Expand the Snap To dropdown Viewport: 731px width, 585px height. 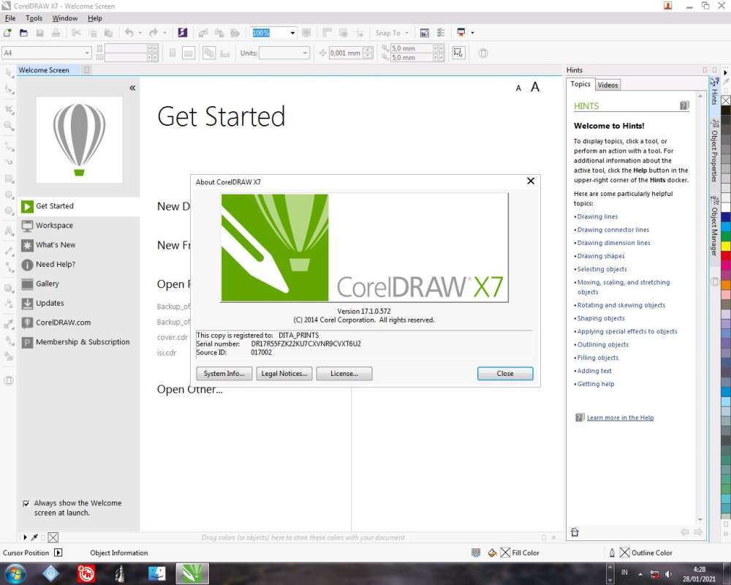tap(406, 32)
